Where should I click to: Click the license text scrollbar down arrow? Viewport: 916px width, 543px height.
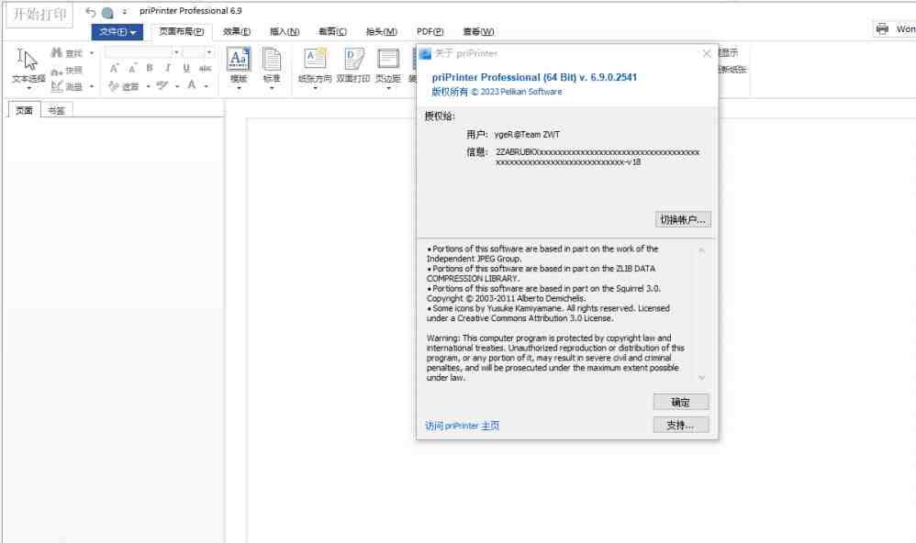701,376
